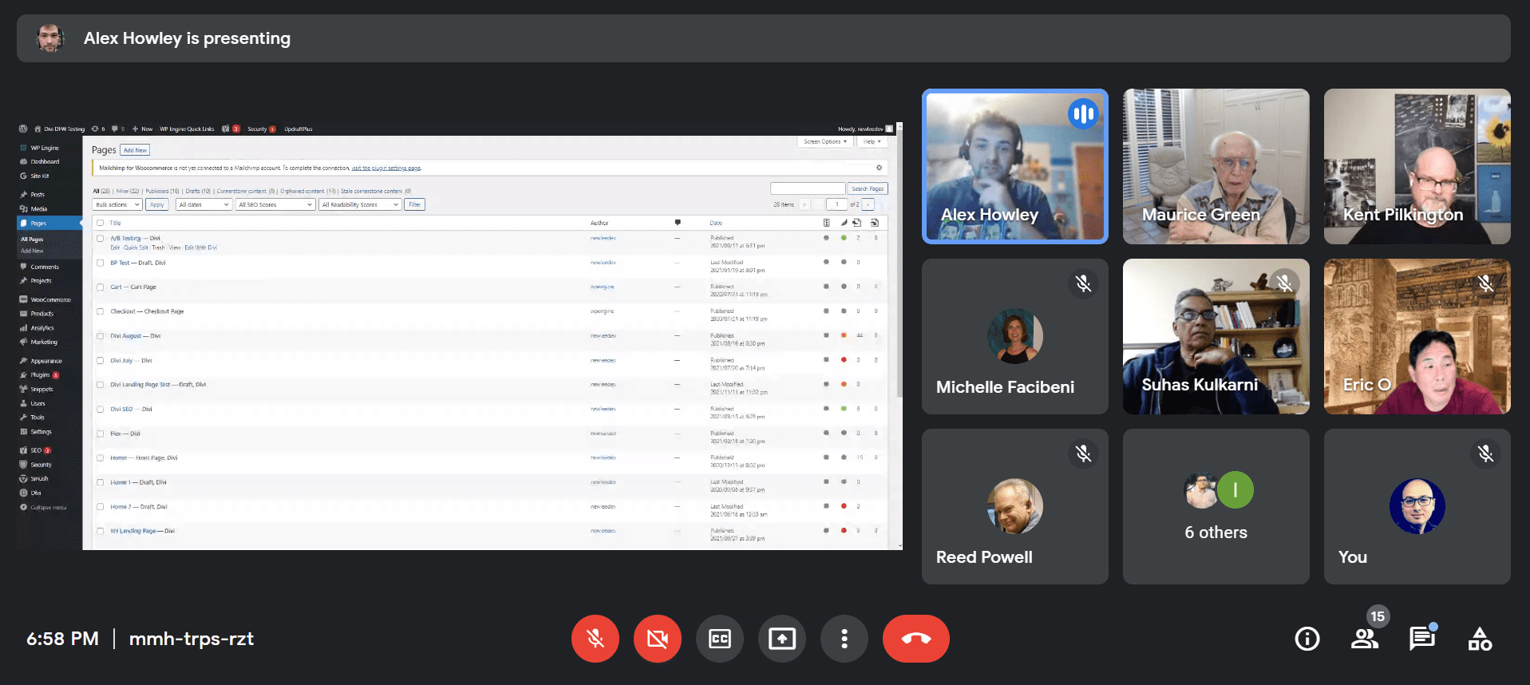Turn the camera on or off
The height and width of the screenshot is (685, 1530).
pos(658,639)
